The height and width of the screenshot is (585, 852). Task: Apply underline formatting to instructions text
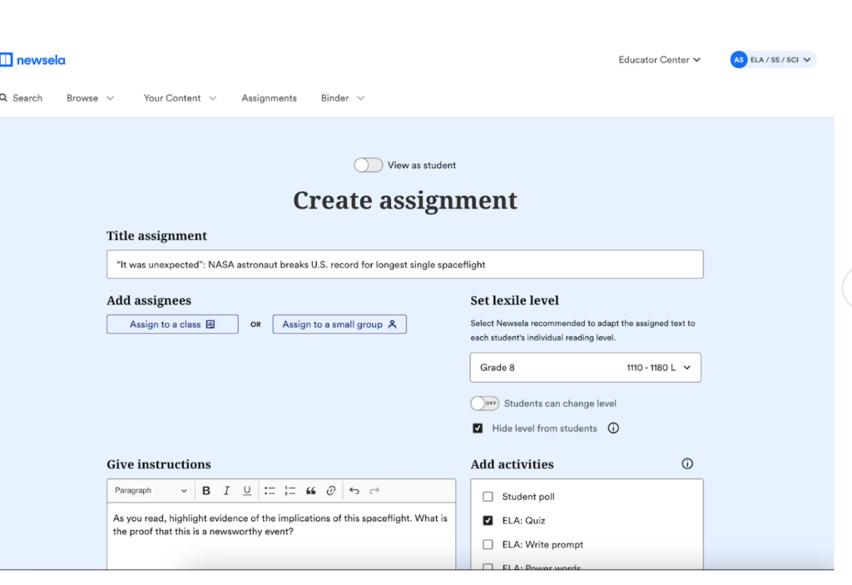pos(246,490)
